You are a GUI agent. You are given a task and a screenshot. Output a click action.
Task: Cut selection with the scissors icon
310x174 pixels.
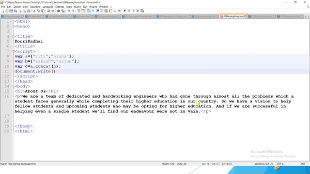point(34,11)
